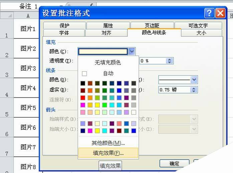This screenshot has width=233, height=173.
Task: Click the 备注 1 name box
Action: (20, 6)
